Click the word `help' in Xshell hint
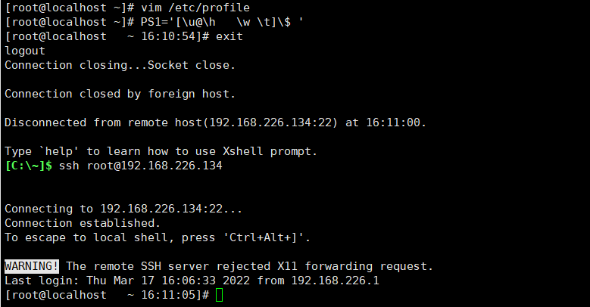Viewport: 590px width, 307px height. (x=59, y=151)
